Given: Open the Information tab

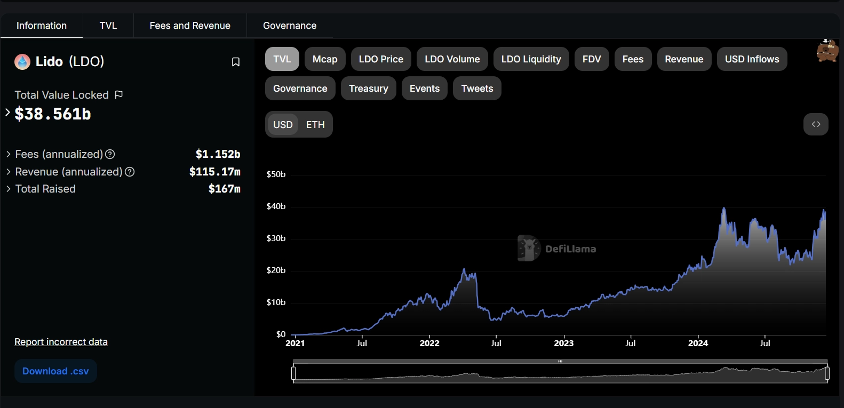Looking at the screenshot, I should 42,26.
